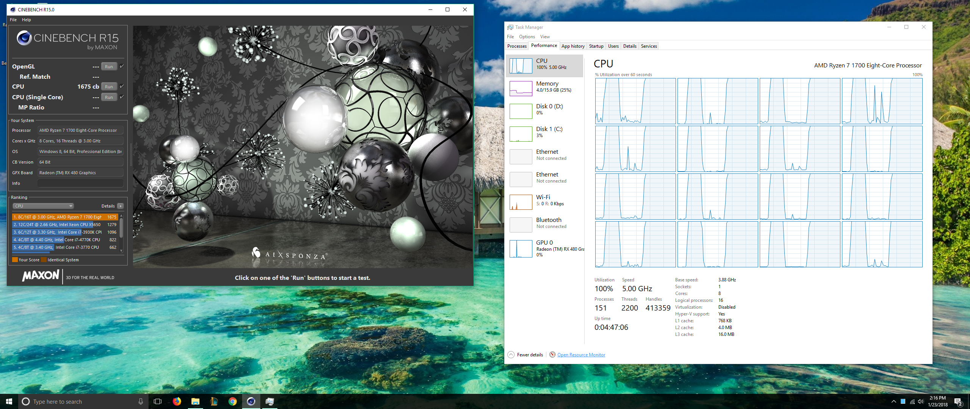Open Firefox from the taskbar
970x409 pixels.
(177, 401)
